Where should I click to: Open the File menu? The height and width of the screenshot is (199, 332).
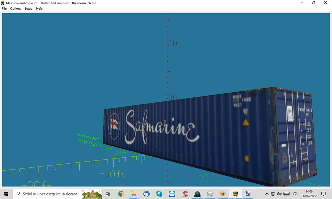(x=4, y=9)
